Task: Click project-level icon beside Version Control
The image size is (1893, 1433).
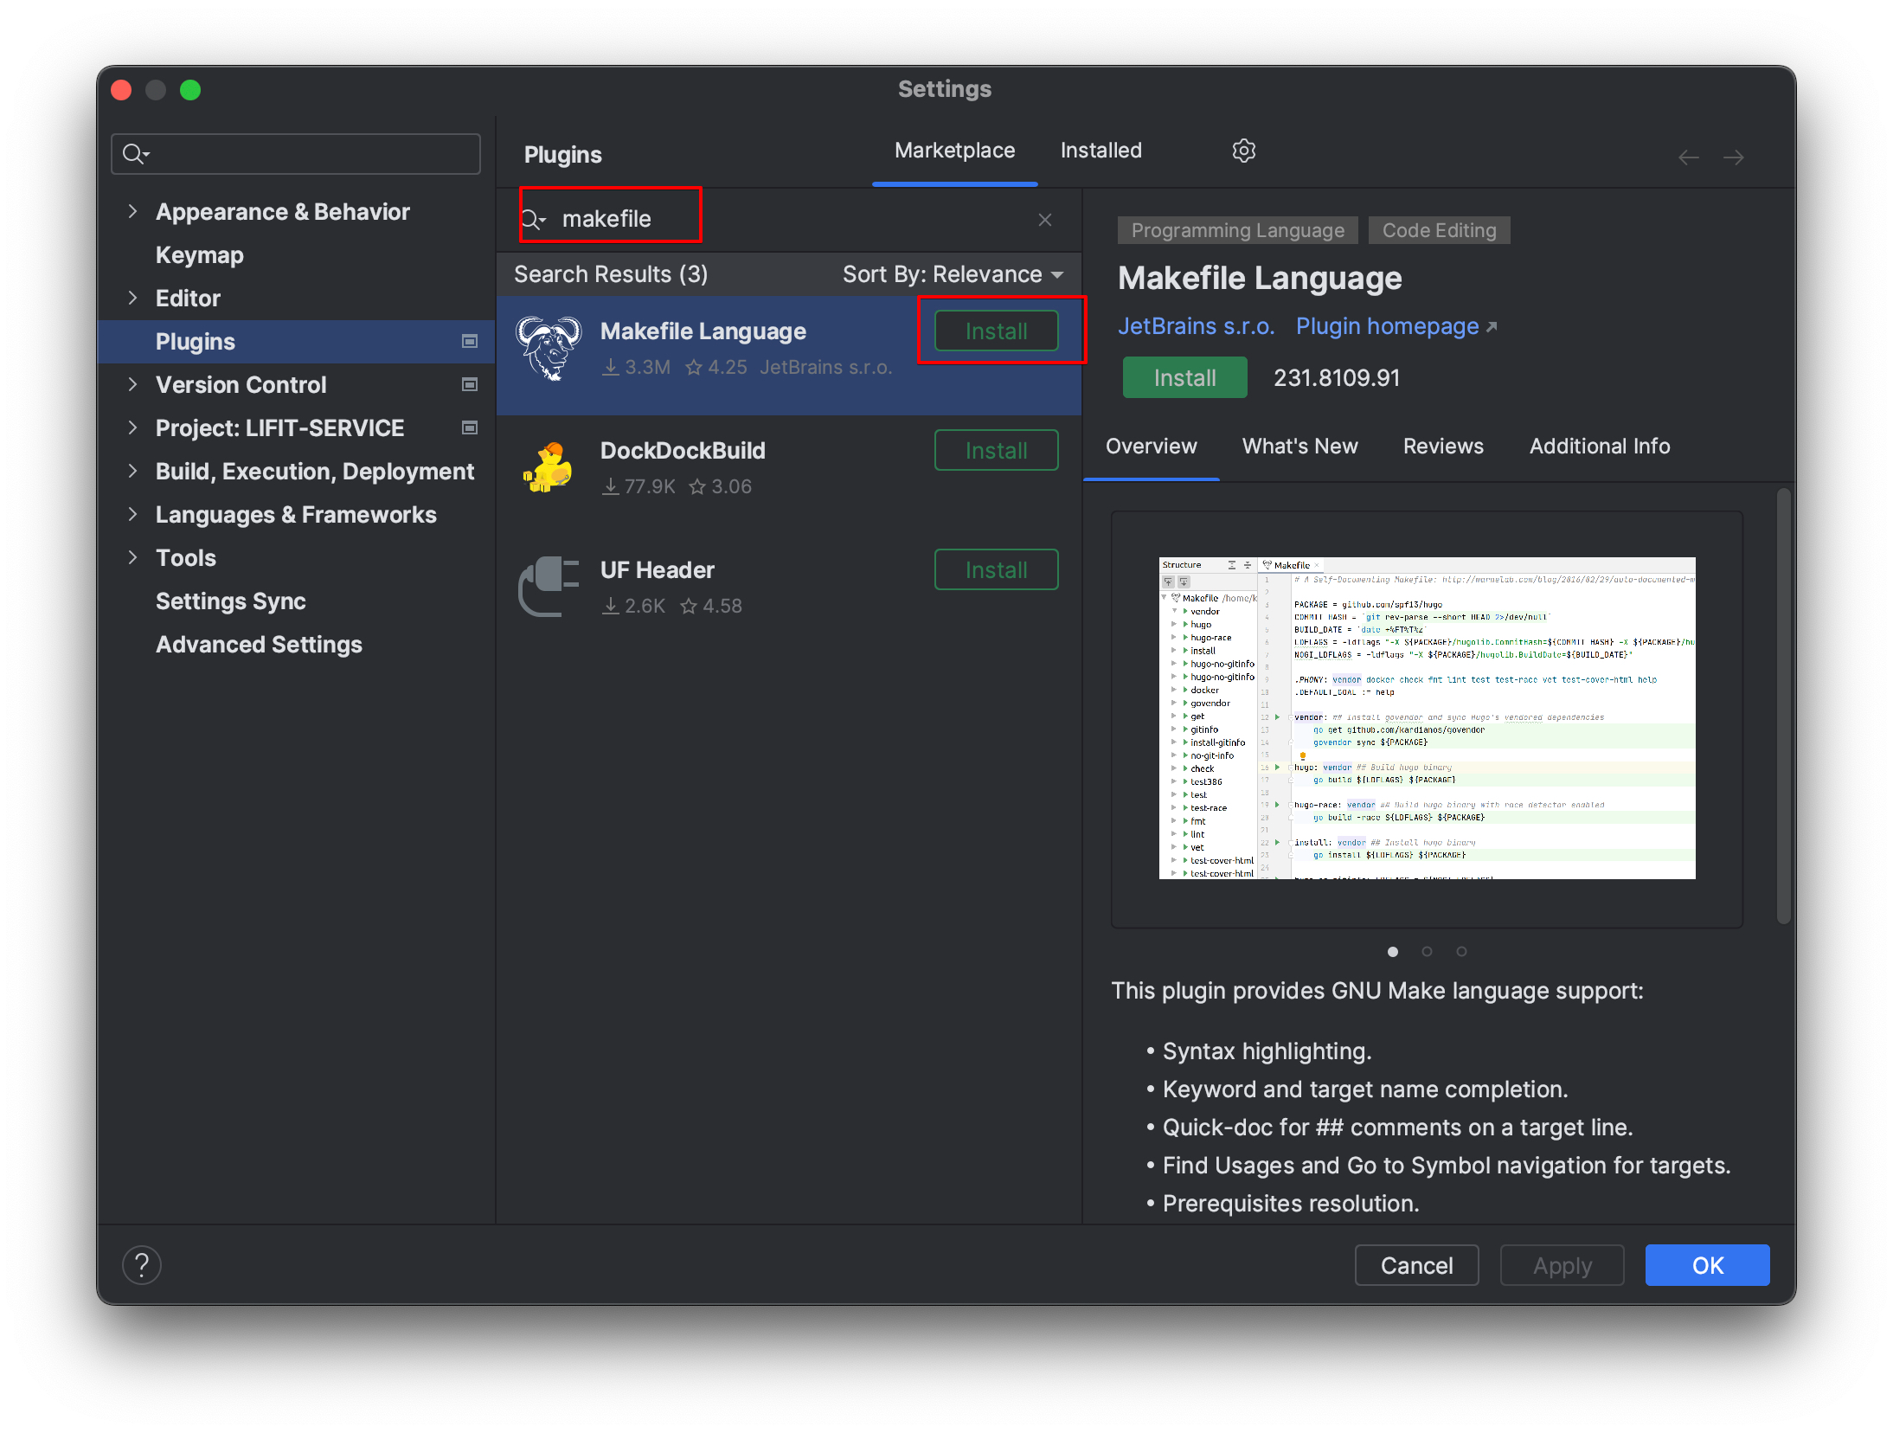Action: (x=470, y=384)
